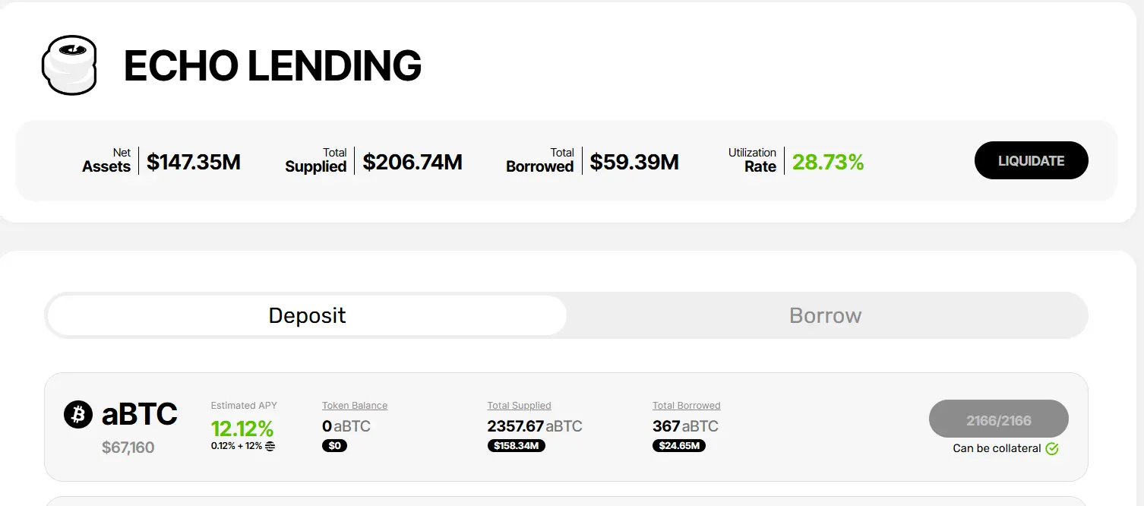1144x506 pixels.
Task: Click the green collateral checkmark icon
Action: [x=1052, y=448]
